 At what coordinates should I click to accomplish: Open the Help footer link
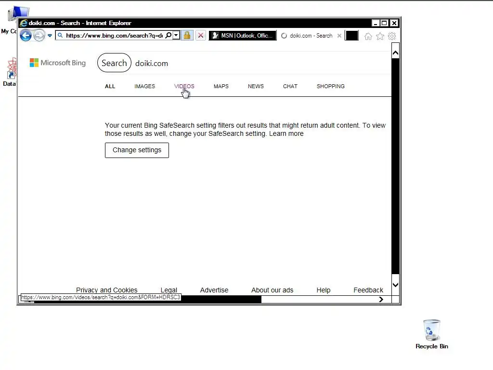tap(323, 290)
